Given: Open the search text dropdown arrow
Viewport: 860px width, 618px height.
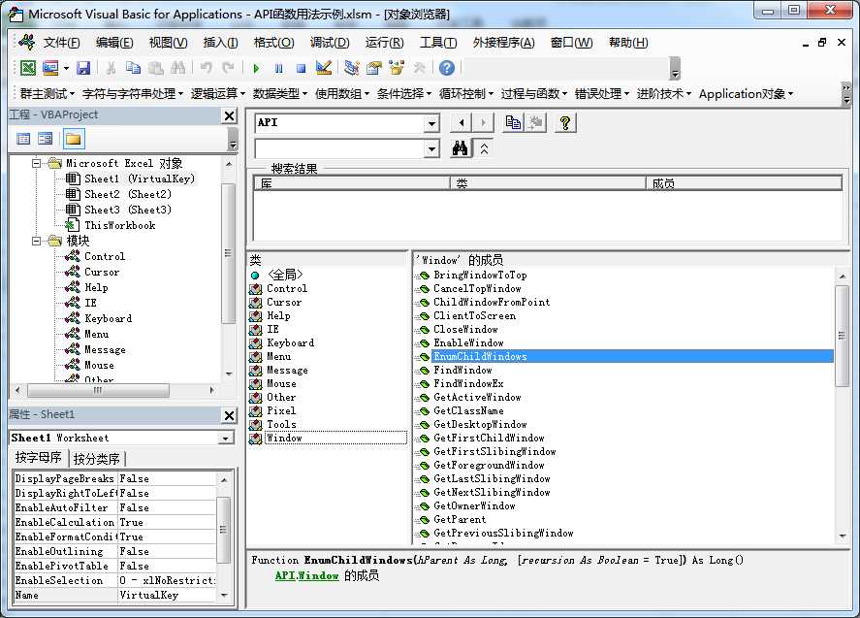Looking at the screenshot, I should (x=432, y=148).
